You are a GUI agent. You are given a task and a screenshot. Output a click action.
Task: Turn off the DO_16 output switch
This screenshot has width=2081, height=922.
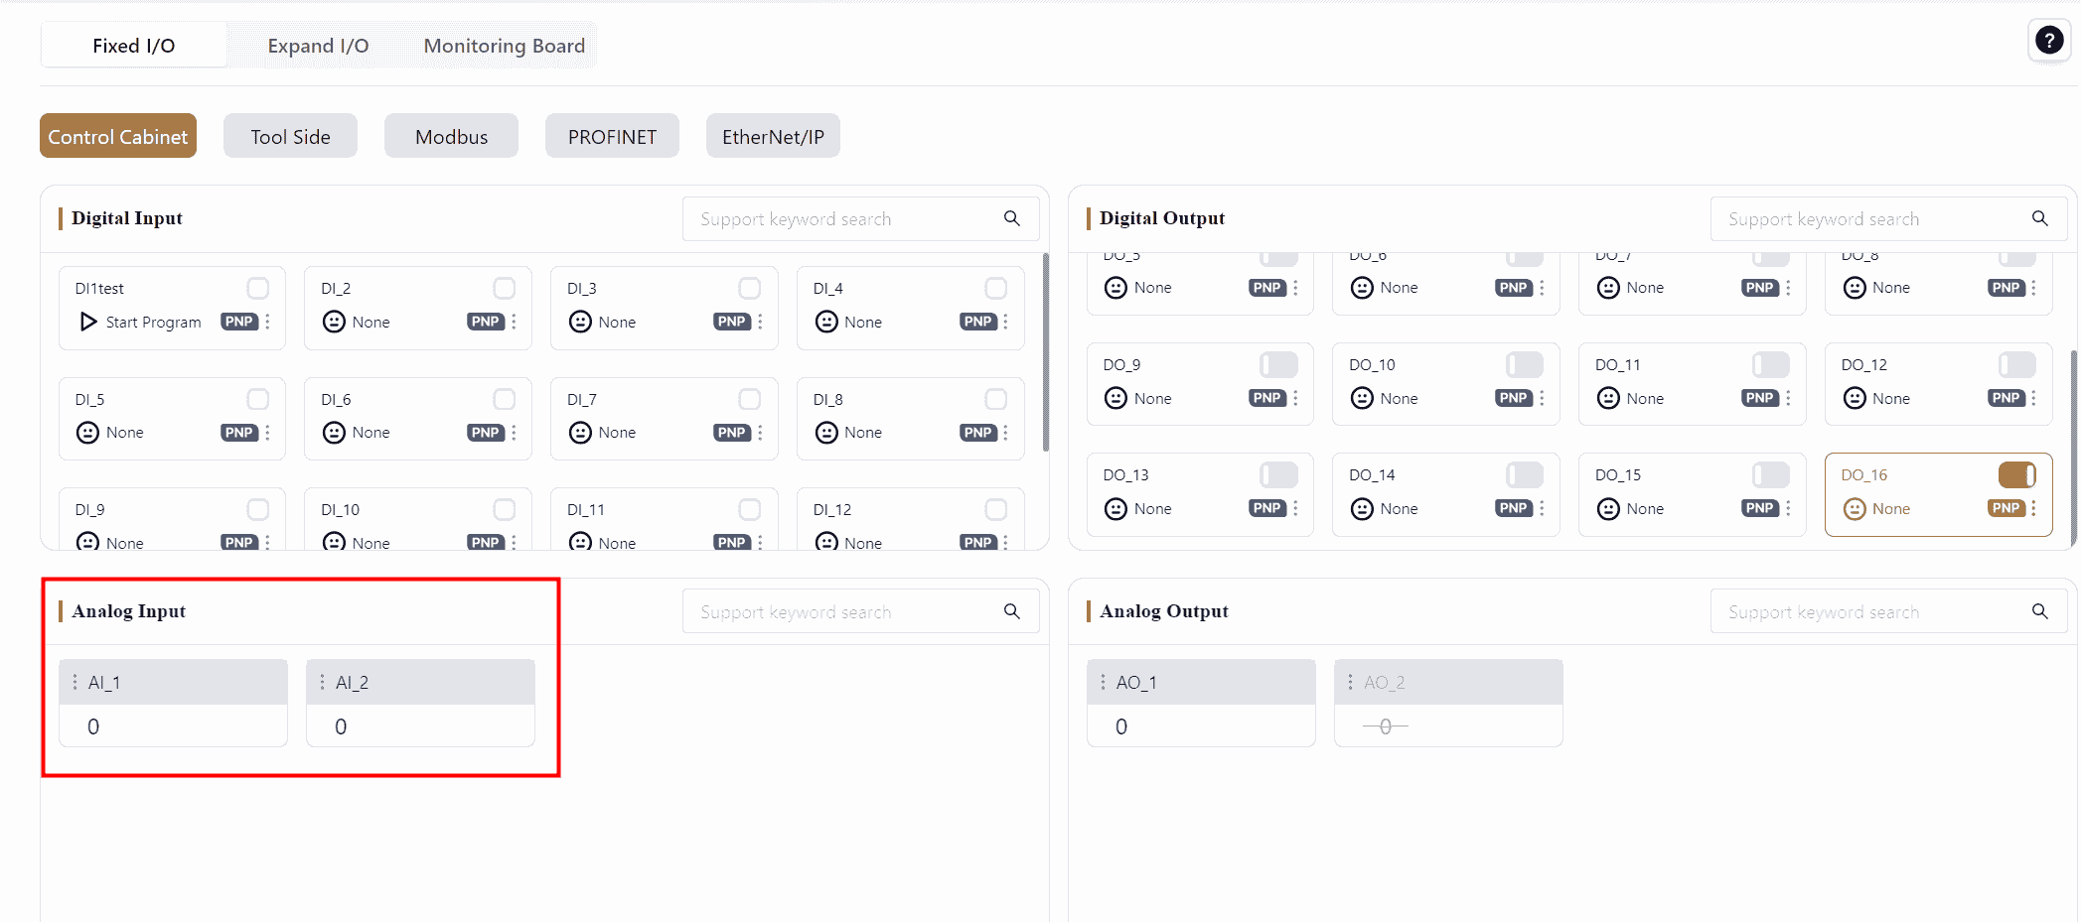click(2016, 475)
